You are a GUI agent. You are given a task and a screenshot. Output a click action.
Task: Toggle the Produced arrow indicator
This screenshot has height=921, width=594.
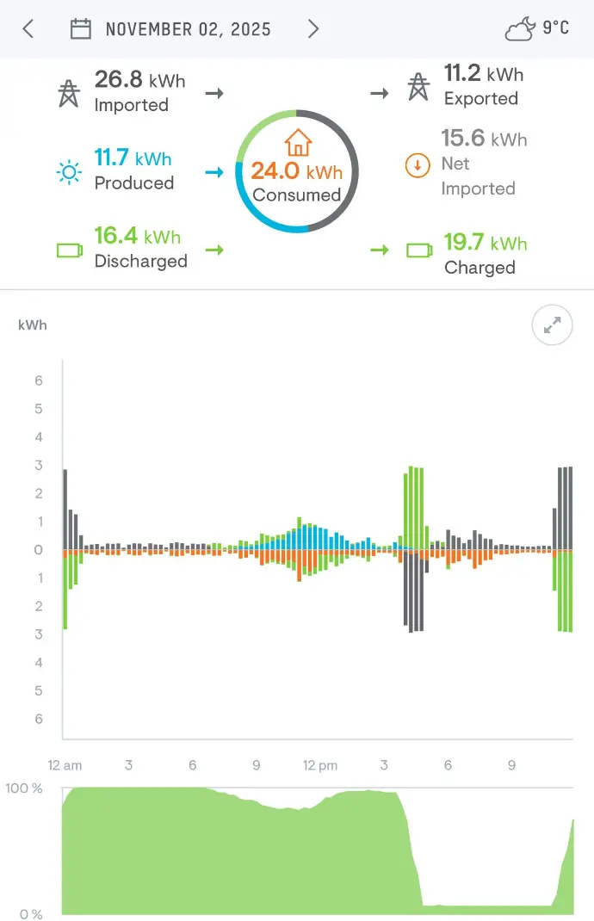click(x=214, y=171)
